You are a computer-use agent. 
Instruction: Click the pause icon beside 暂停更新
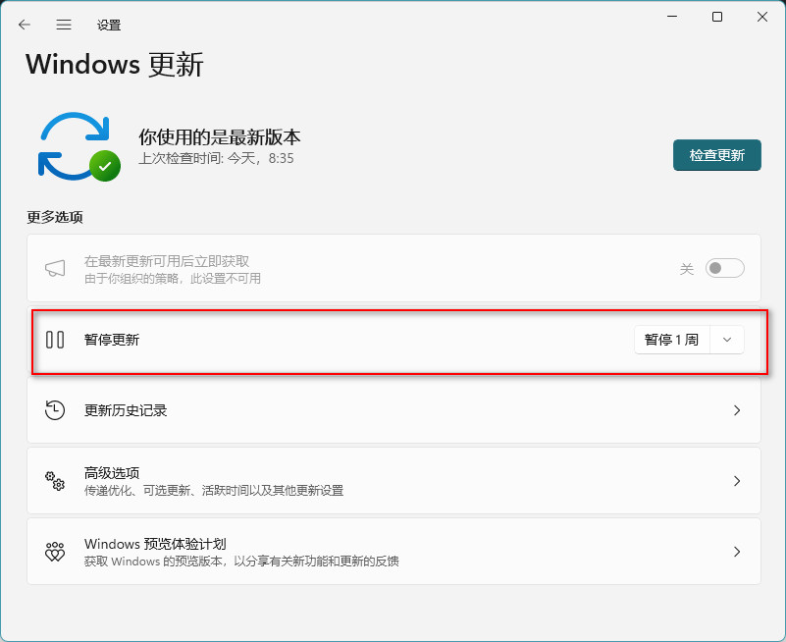(55, 339)
